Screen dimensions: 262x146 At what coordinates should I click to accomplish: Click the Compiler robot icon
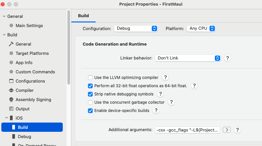pyautogui.click(x=11, y=90)
